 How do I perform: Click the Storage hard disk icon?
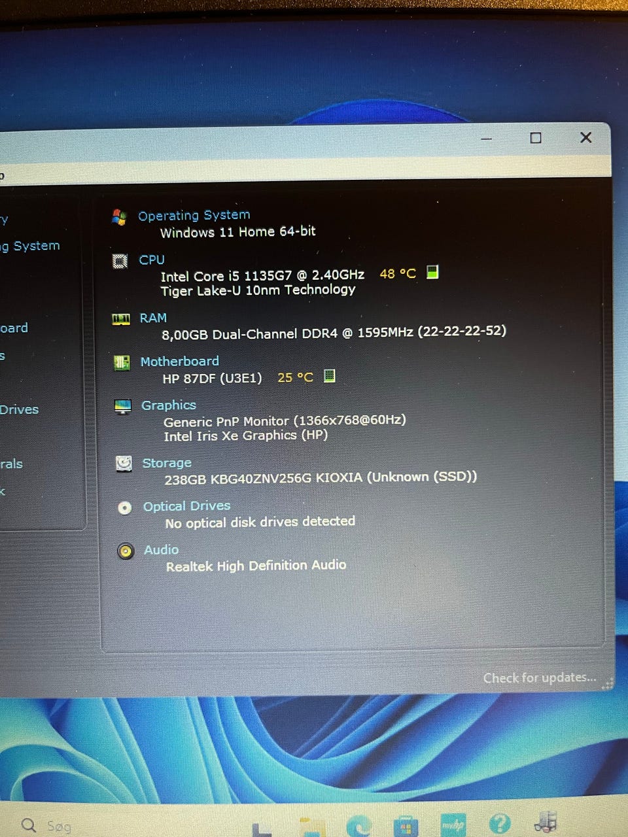tap(124, 464)
